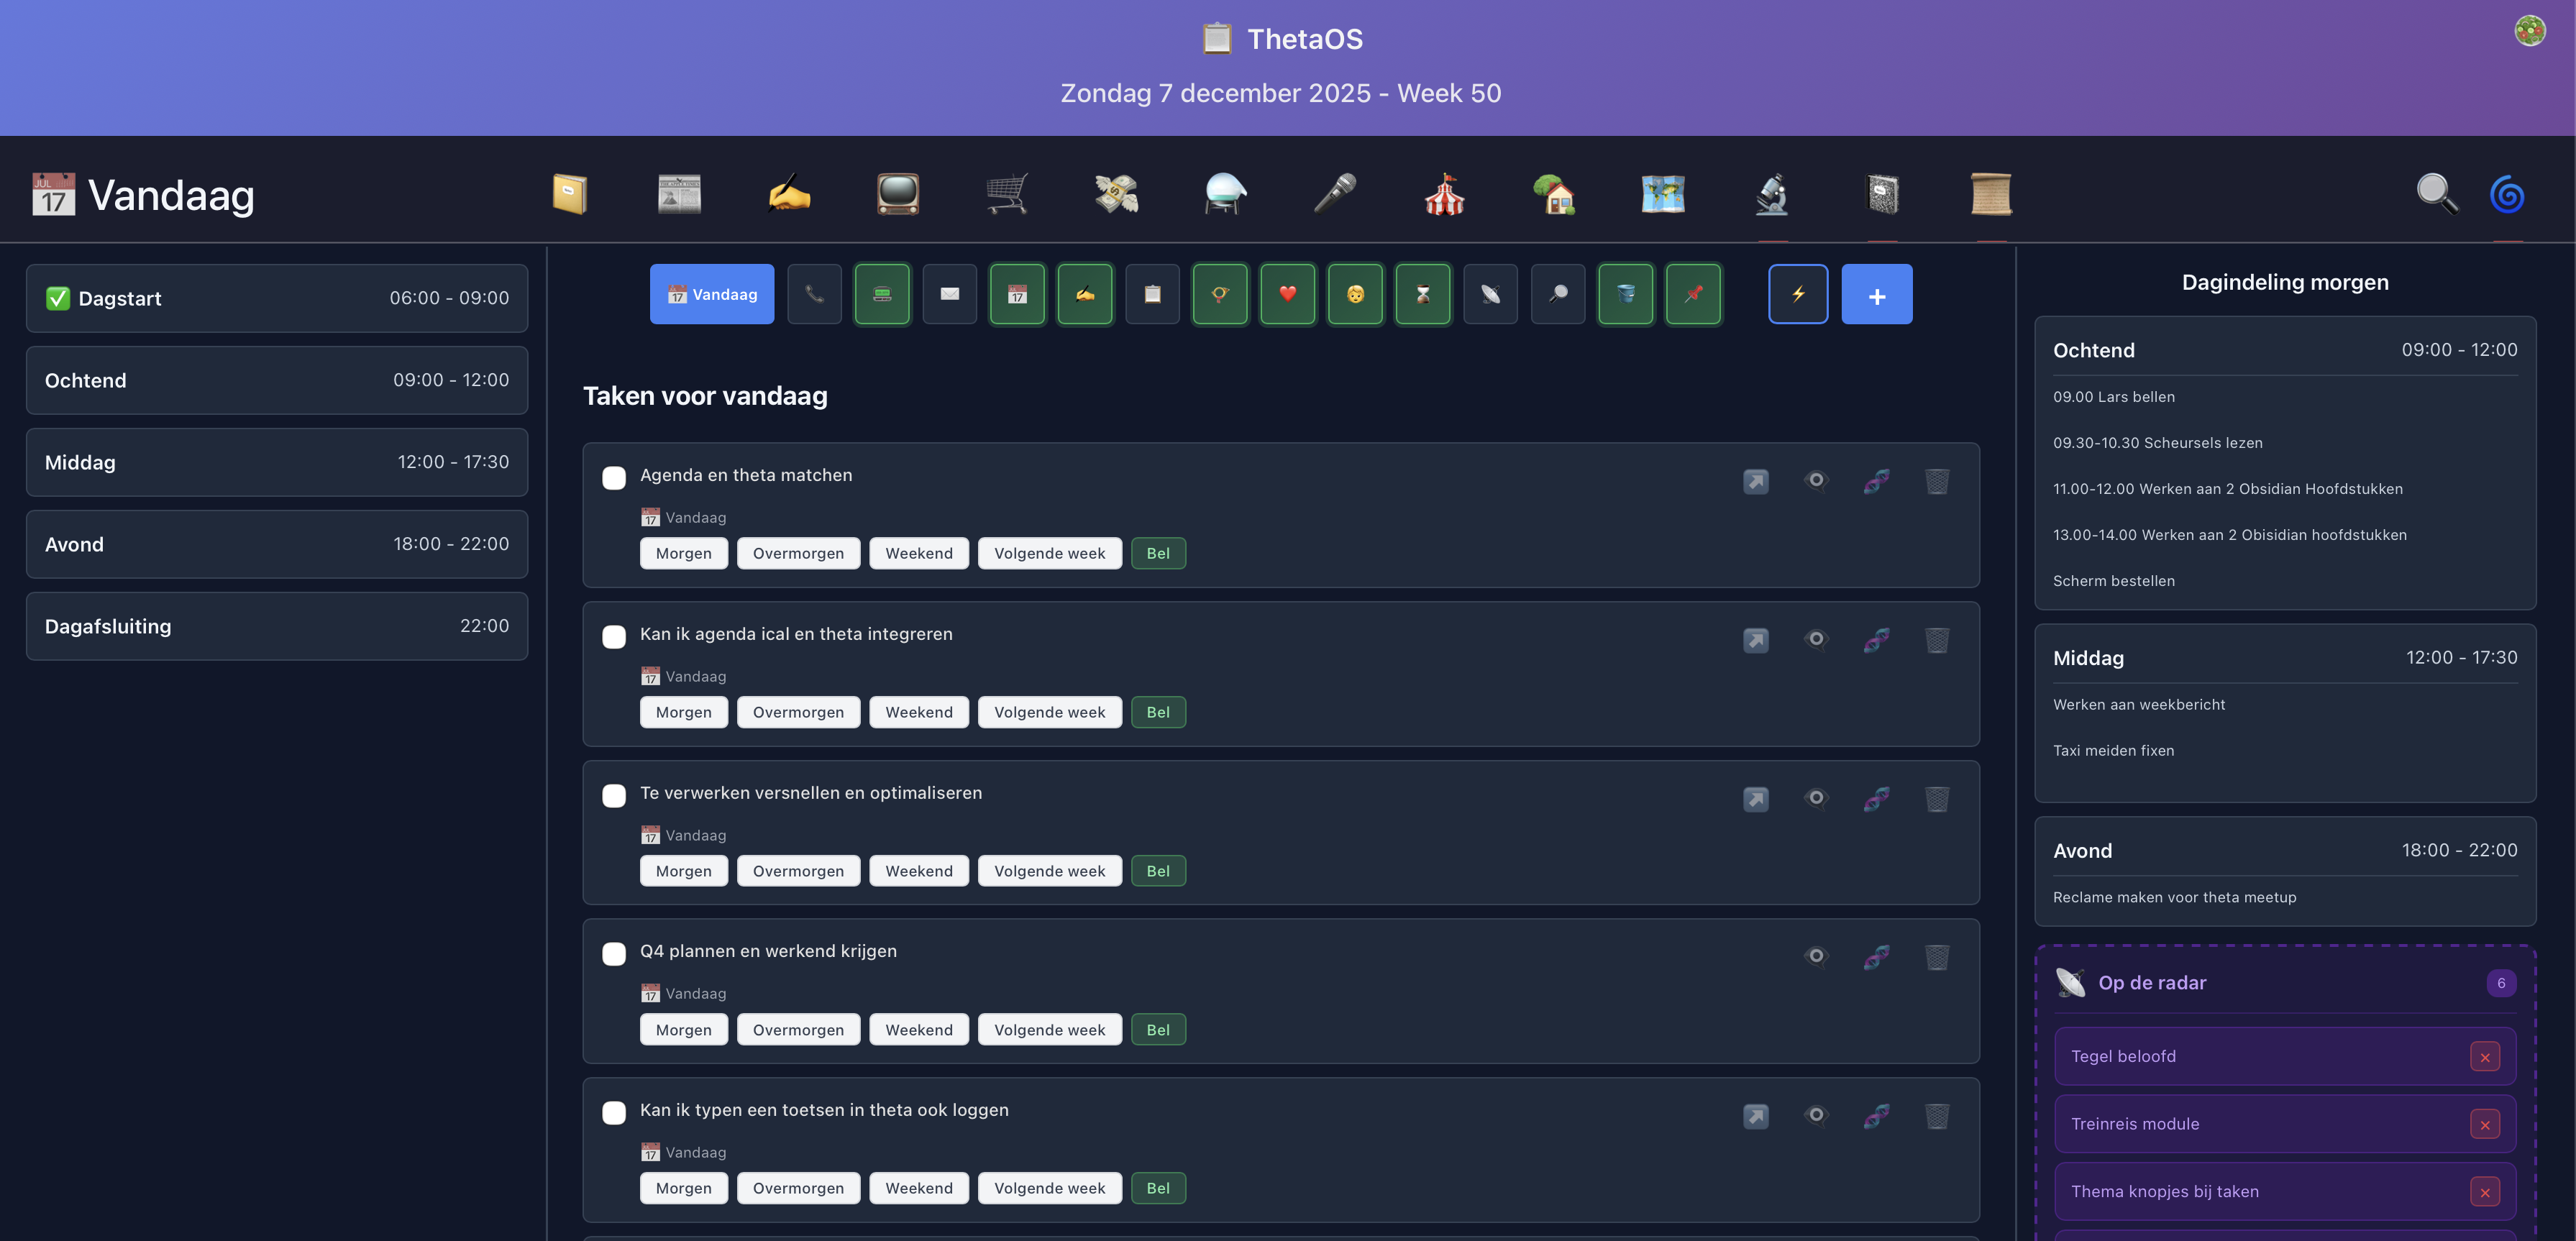Open the shopping cart module icon
The width and height of the screenshot is (2576, 1241).
tap(1006, 194)
